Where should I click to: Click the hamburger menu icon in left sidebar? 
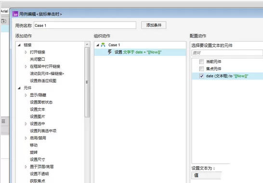[3, 121]
